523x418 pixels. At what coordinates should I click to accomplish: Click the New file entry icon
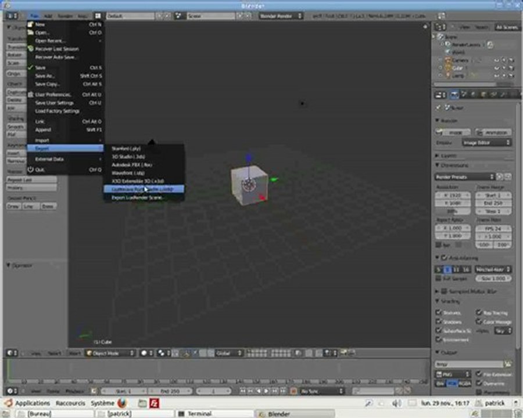tap(31, 24)
